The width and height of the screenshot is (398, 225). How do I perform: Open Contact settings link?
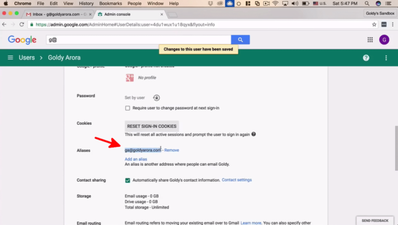[237, 180]
